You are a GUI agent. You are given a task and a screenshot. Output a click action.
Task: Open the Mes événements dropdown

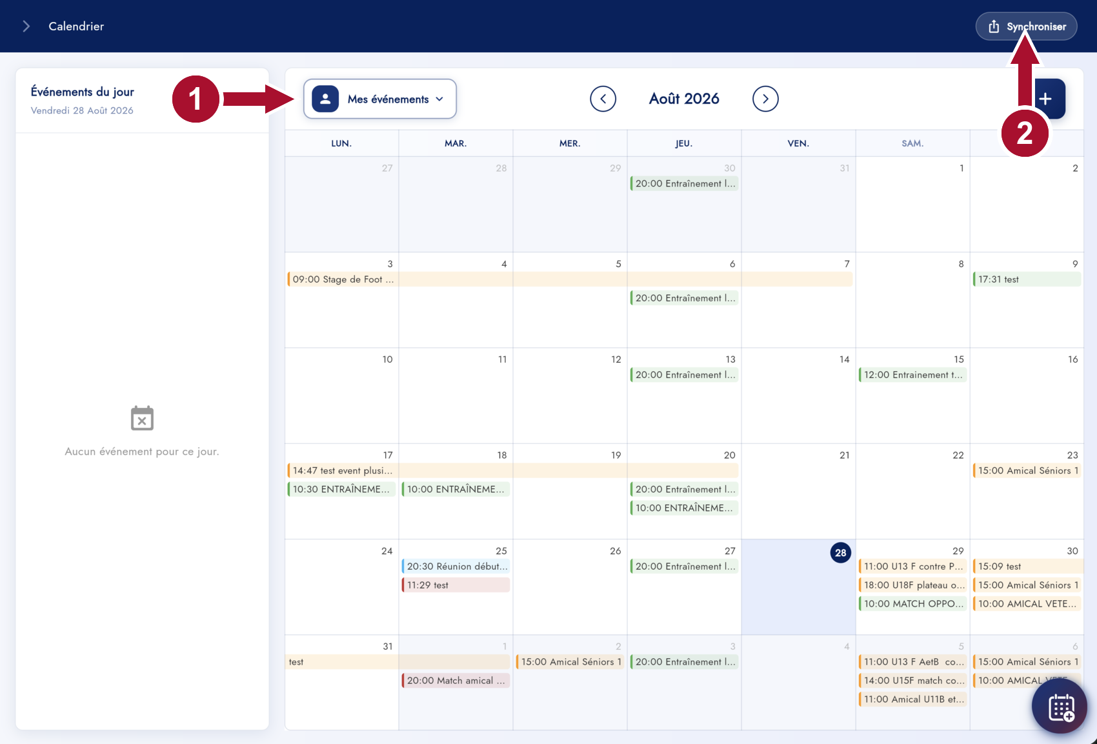point(380,99)
